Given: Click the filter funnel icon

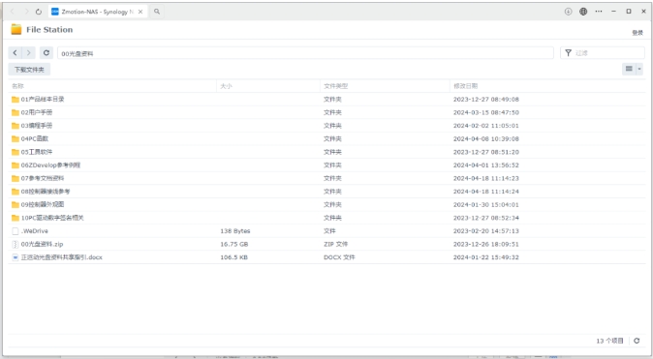Looking at the screenshot, I should coord(568,53).
